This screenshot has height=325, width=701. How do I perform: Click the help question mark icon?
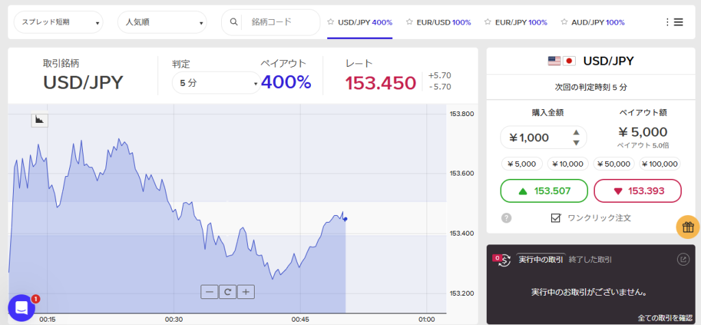pyautogui.click(x=507, y=218)
